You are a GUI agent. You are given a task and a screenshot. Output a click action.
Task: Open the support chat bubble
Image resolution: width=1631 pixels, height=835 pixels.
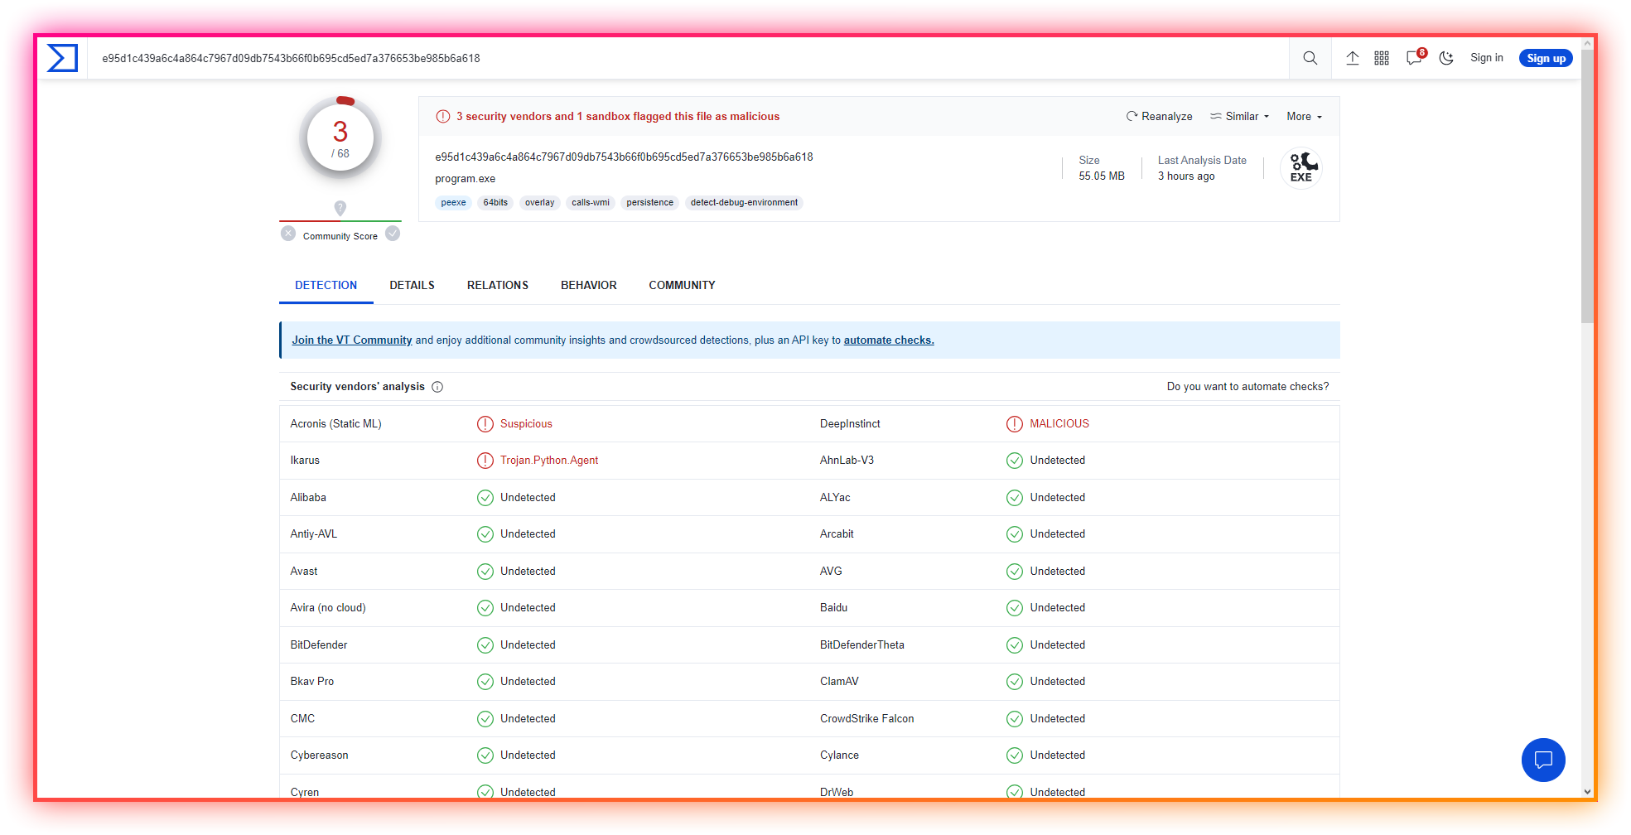tap(1543, 760)
